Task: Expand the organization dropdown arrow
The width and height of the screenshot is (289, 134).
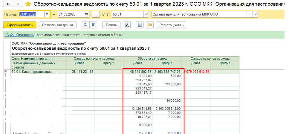Action: point(250,14)
